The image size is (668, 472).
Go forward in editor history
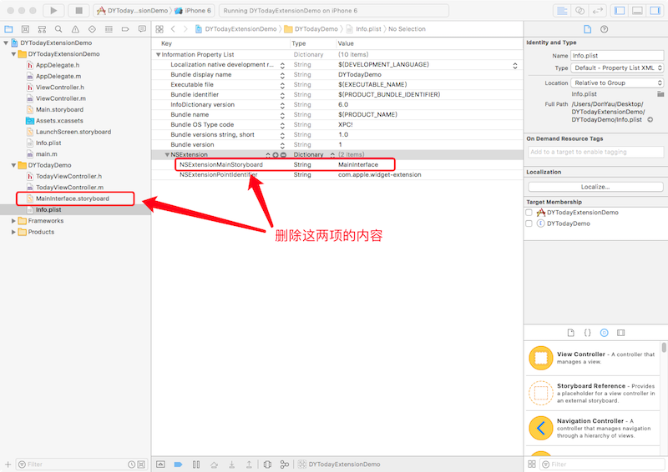(x=185, y=29)
